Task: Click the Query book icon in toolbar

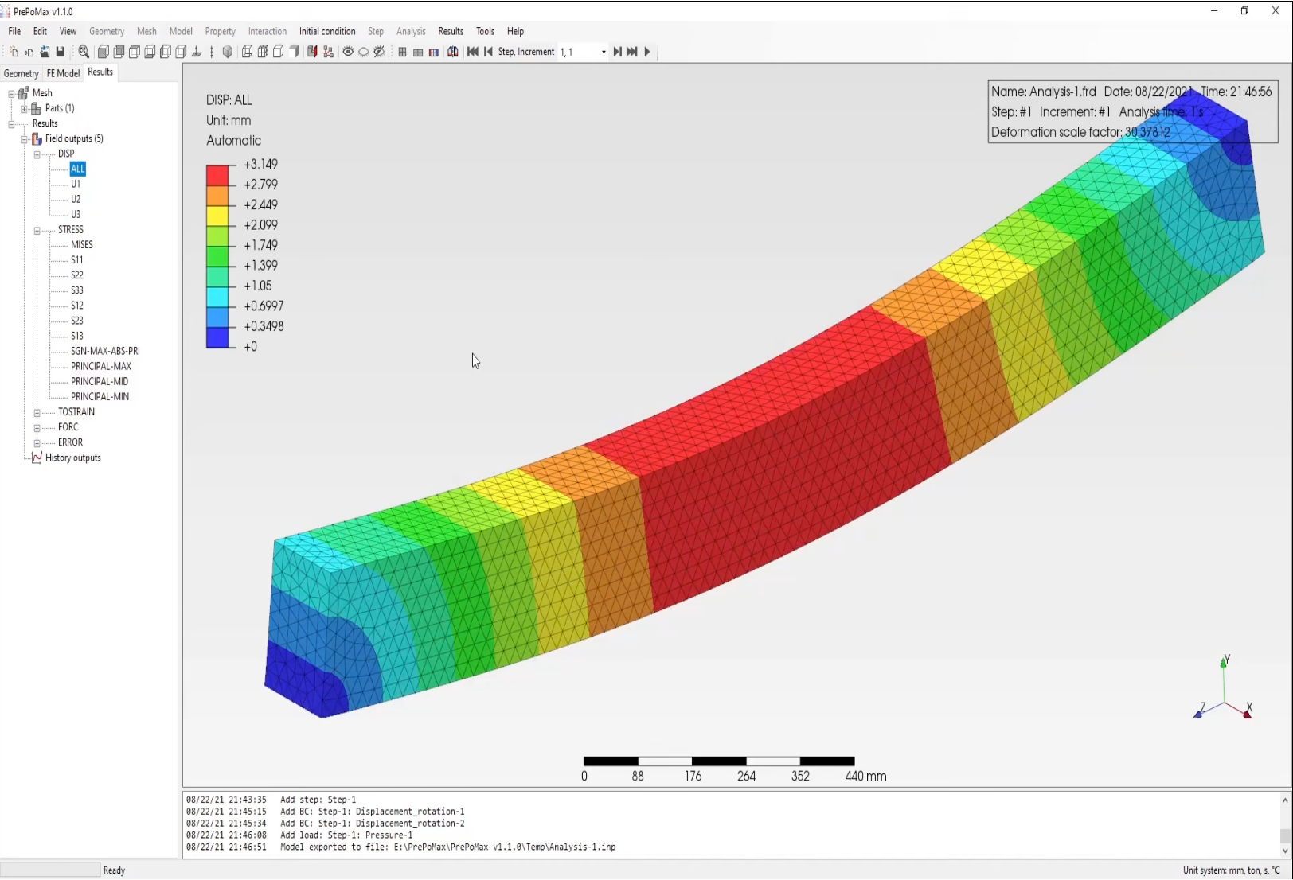Action: point(452,52)
